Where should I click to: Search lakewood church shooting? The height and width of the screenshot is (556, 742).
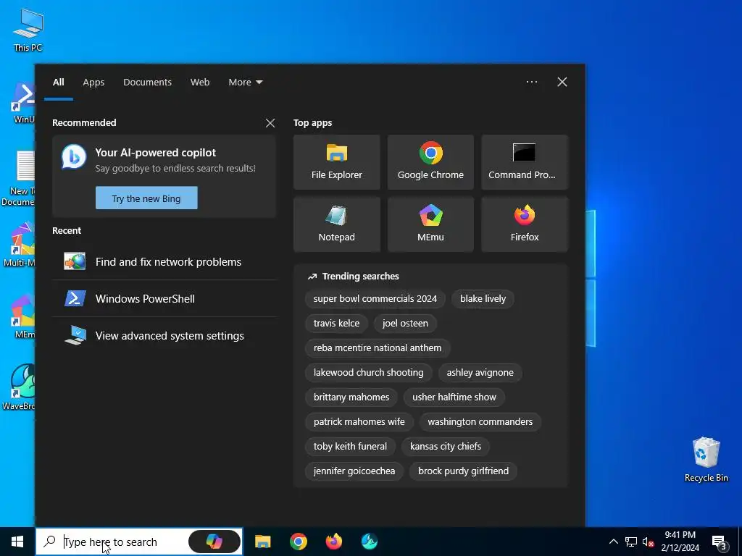pyautogui.click(x=368, y=372)
